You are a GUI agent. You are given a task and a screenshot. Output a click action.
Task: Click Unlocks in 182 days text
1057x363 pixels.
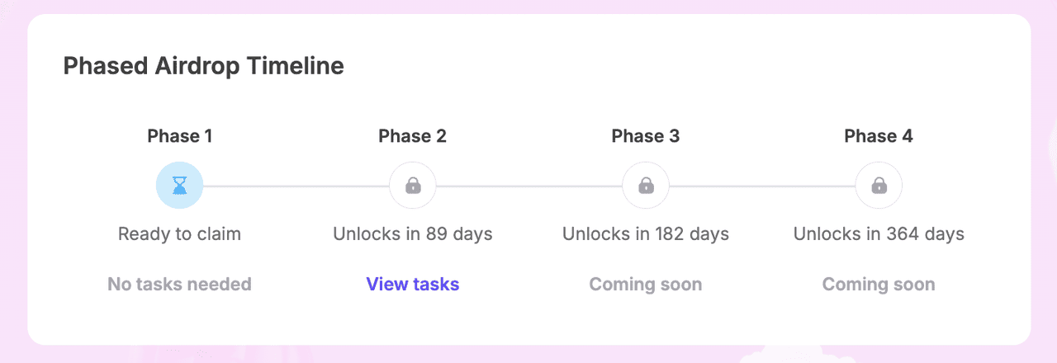pyautogui.click(x=646, y=234)
